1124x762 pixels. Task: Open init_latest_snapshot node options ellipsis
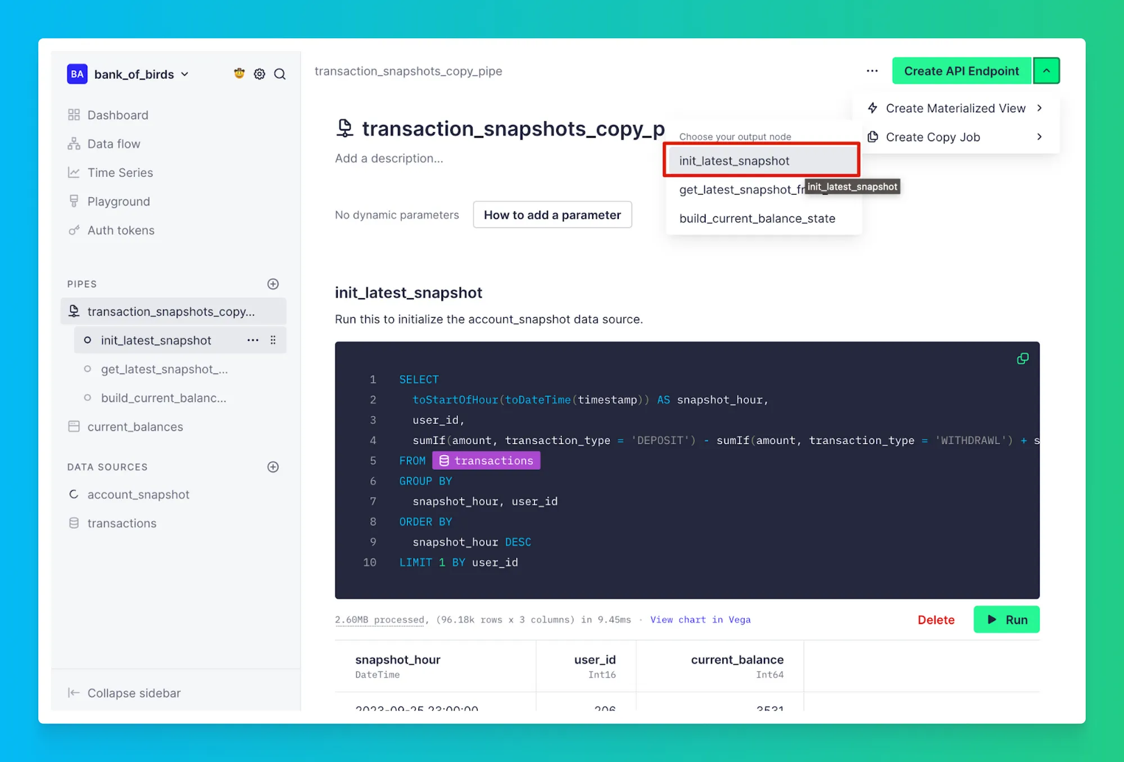pyautogui.click(x=253, y=340)
